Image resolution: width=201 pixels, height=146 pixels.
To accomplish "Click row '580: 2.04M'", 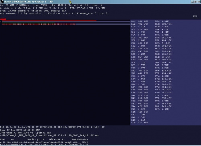I will click(162, 101).
